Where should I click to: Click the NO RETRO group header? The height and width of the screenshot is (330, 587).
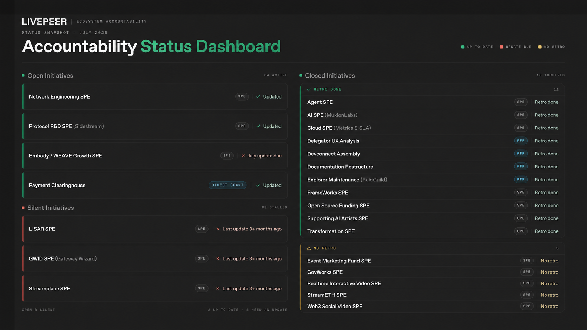[433, 248]
